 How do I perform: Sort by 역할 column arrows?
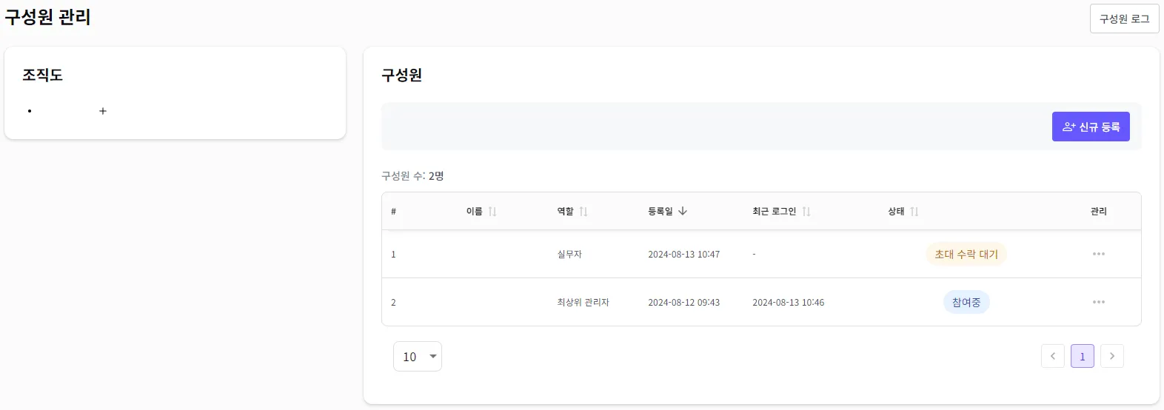click(583, 212)
